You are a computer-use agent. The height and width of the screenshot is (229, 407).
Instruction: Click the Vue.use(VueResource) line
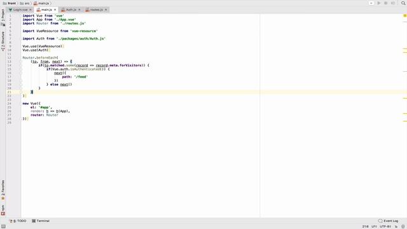[43, 46]
